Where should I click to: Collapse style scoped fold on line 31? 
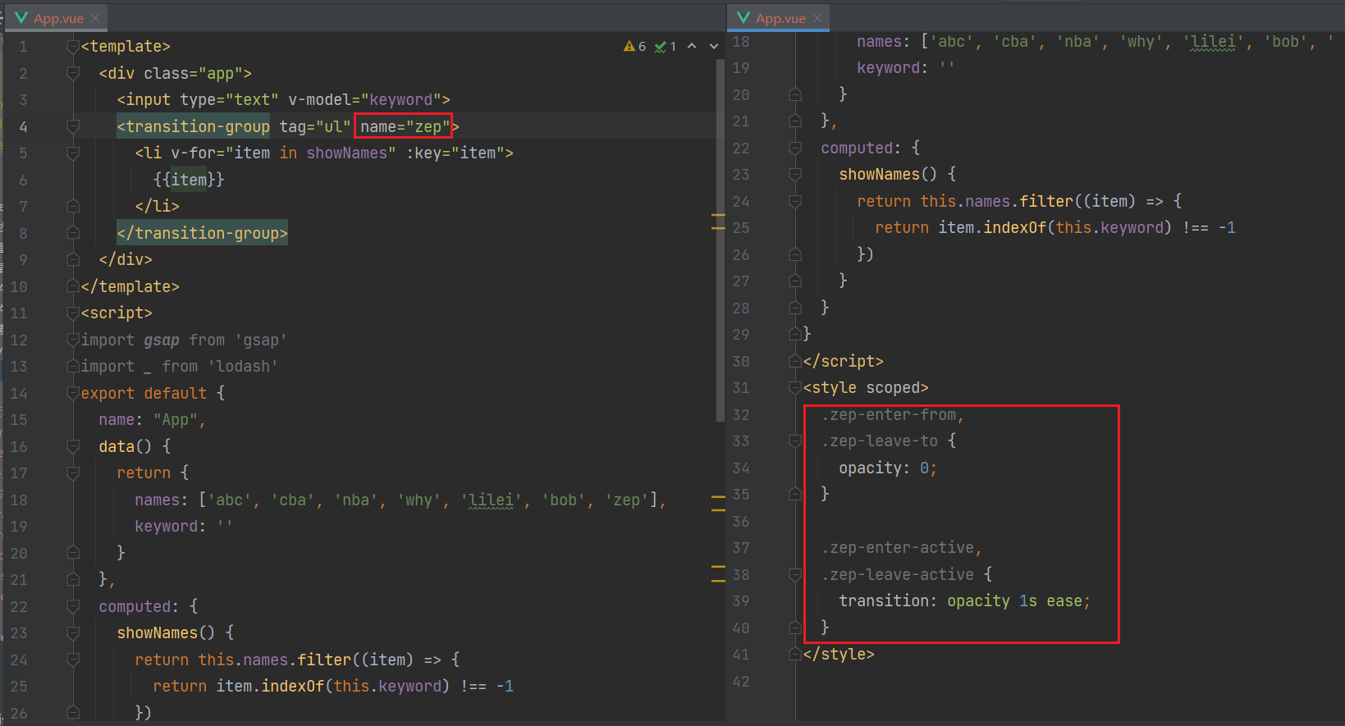point(795,388)
